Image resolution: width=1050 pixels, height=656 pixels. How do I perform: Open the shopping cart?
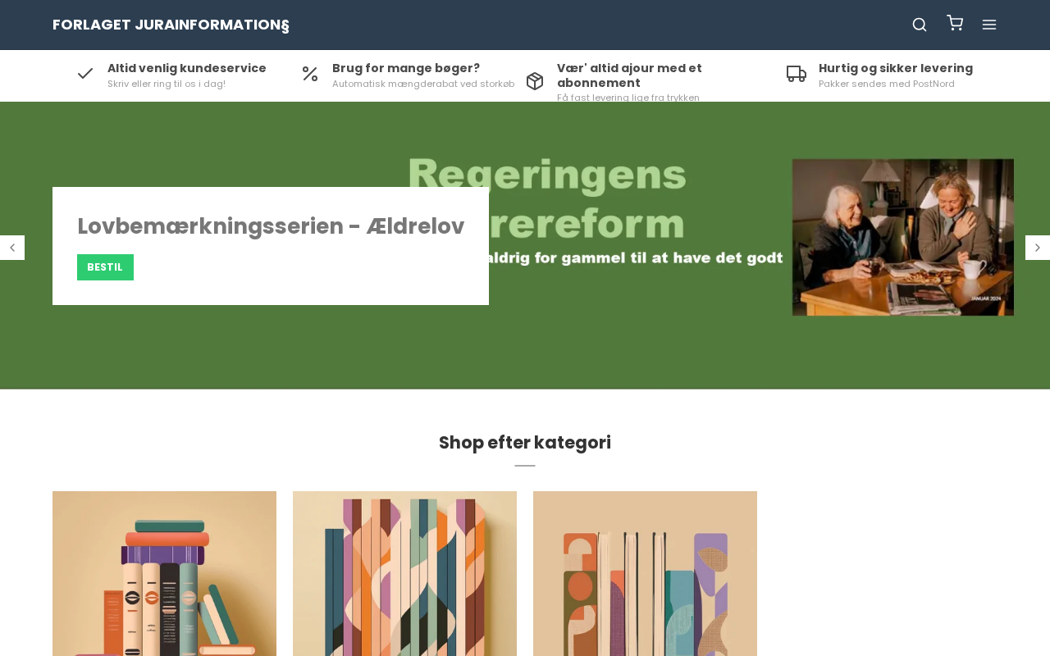click(955, 23)
